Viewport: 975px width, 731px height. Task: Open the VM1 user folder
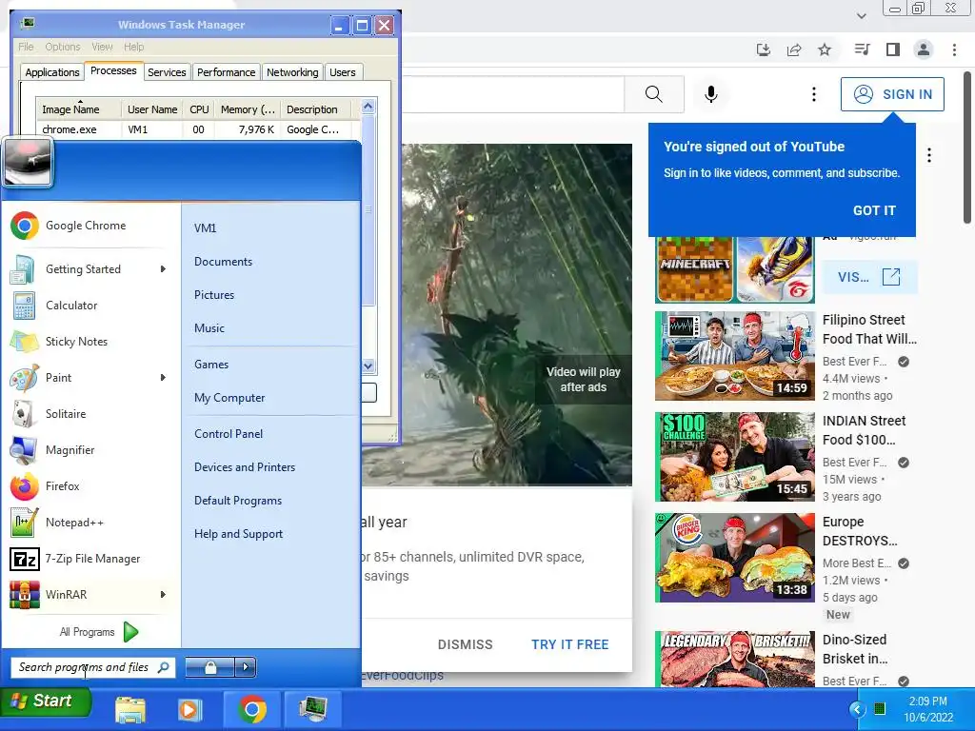click(x=206, y=228)
